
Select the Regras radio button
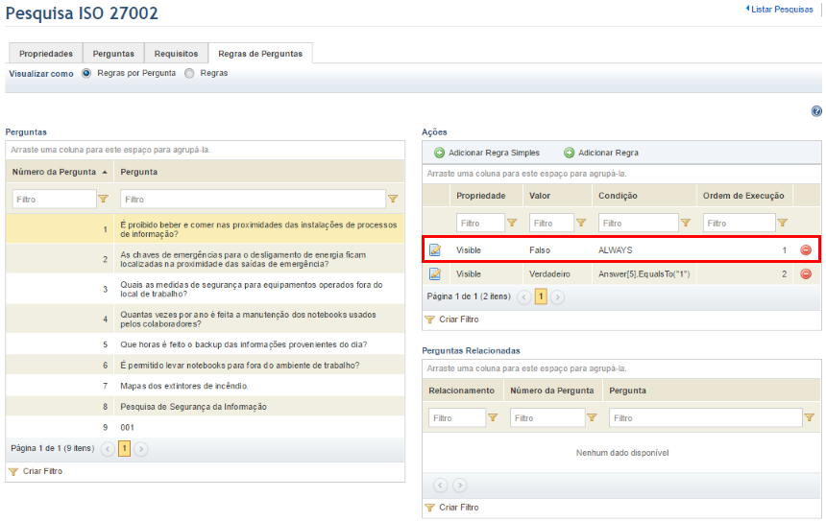tap(189, 73)
